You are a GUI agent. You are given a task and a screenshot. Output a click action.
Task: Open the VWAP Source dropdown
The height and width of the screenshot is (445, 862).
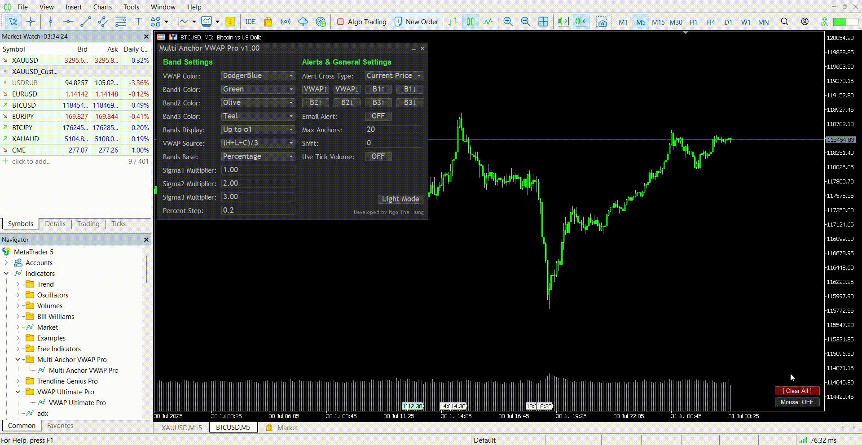(258, 143)
